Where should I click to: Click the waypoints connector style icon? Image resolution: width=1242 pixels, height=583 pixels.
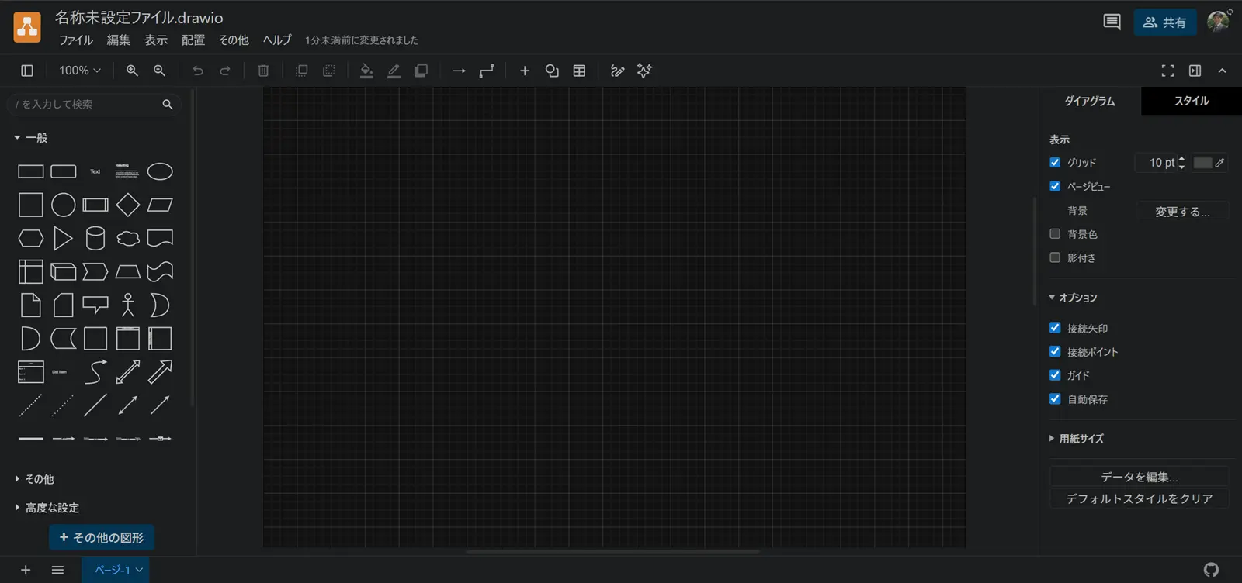[487, 71]
